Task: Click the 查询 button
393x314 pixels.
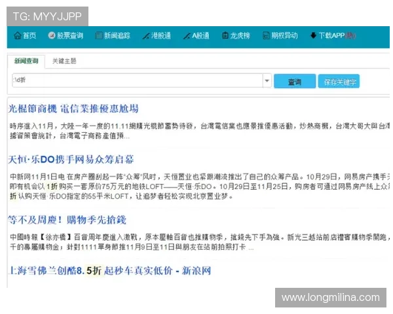Action: 295,81
